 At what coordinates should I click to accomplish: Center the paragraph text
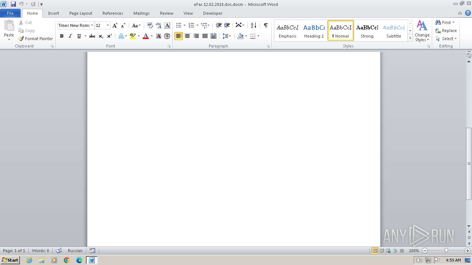click(x=187, y=36)
